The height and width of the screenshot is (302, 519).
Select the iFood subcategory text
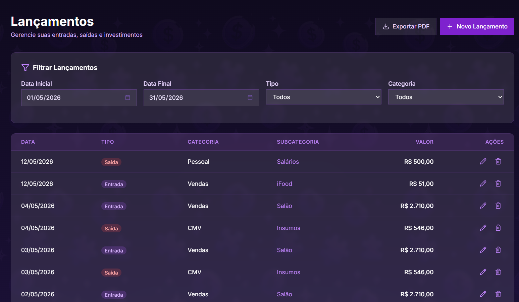click(284, 184)
